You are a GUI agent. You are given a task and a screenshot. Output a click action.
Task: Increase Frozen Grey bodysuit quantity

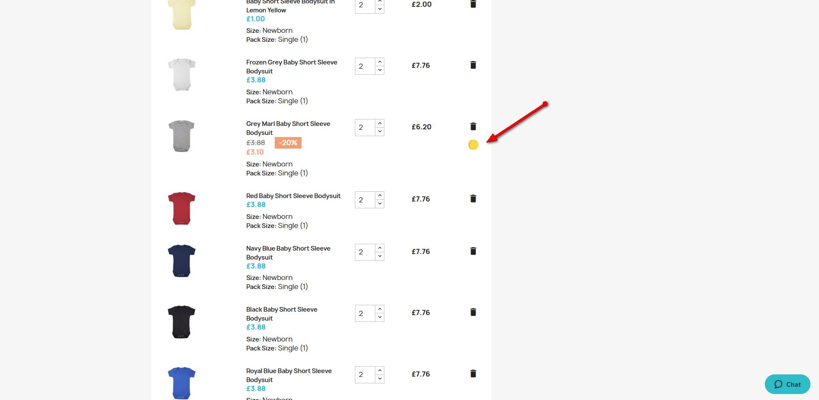click(380, 62)
